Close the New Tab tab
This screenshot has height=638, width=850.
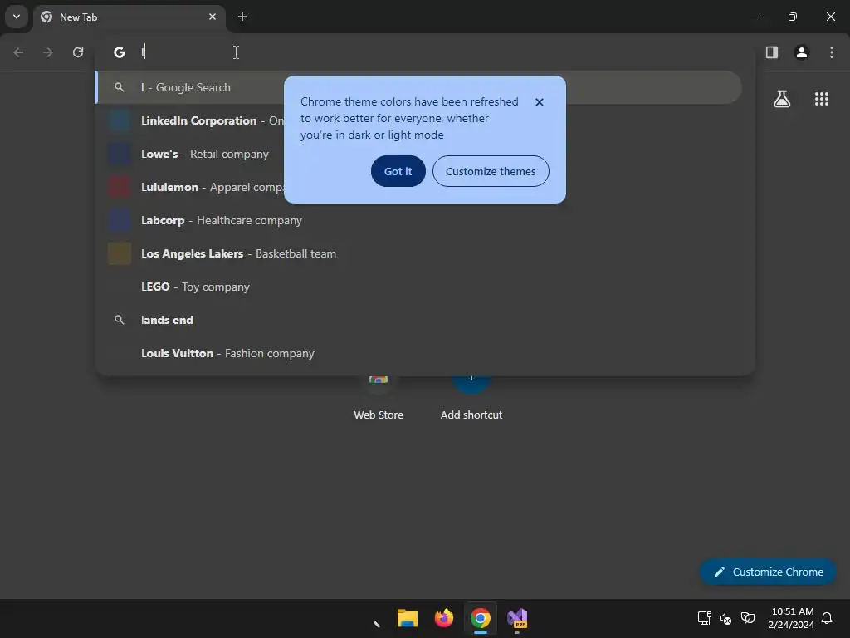pyautogui.click(x=212, y=17)
